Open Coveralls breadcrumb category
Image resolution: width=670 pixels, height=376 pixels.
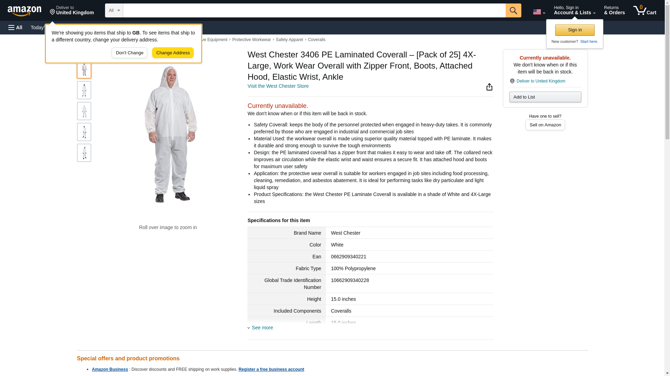tap(317, 40)
